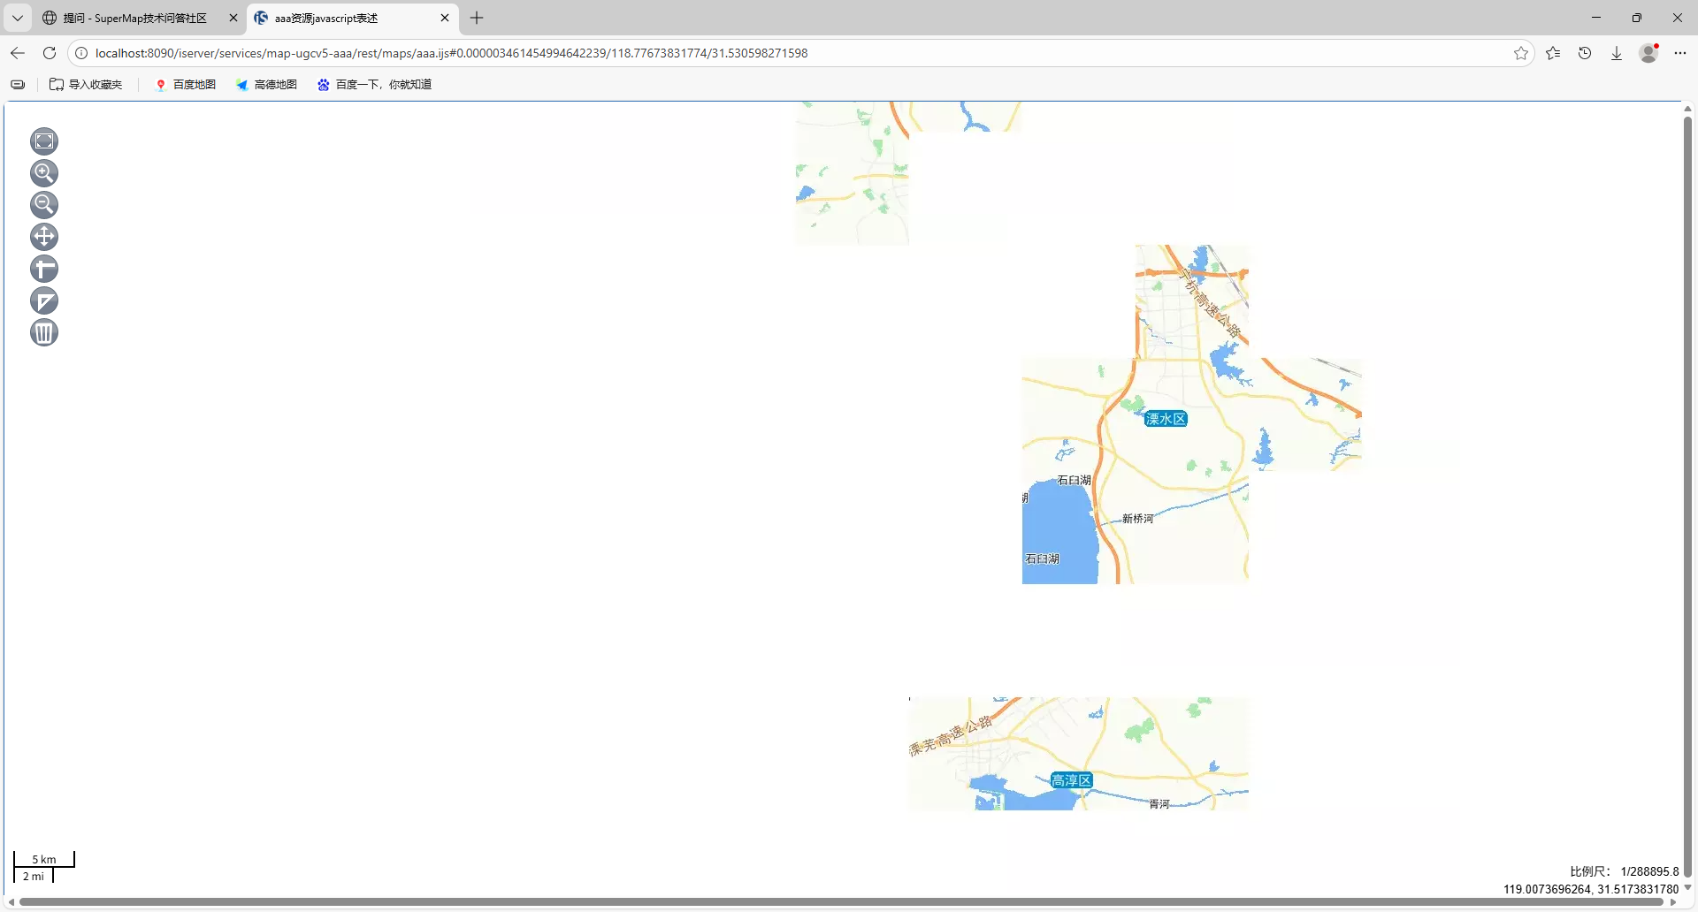Clear measurements with the trash icon
This screenshot has width=1698, height=912.
tap(44, 333)
